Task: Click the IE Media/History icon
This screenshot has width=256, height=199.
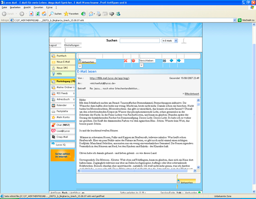Action: [83, 14]
